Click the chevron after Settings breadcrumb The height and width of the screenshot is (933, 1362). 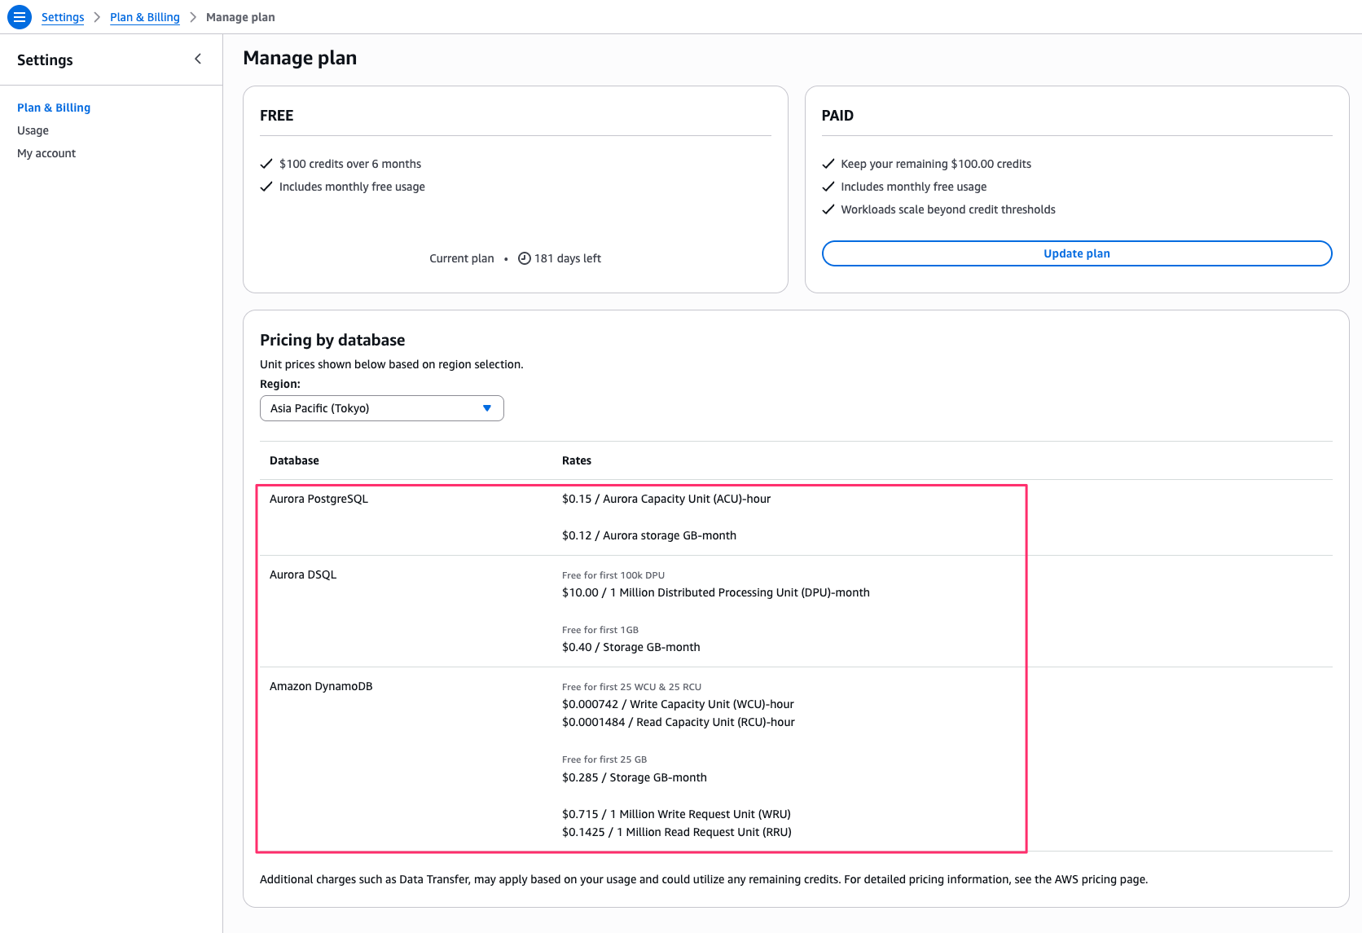97,17
